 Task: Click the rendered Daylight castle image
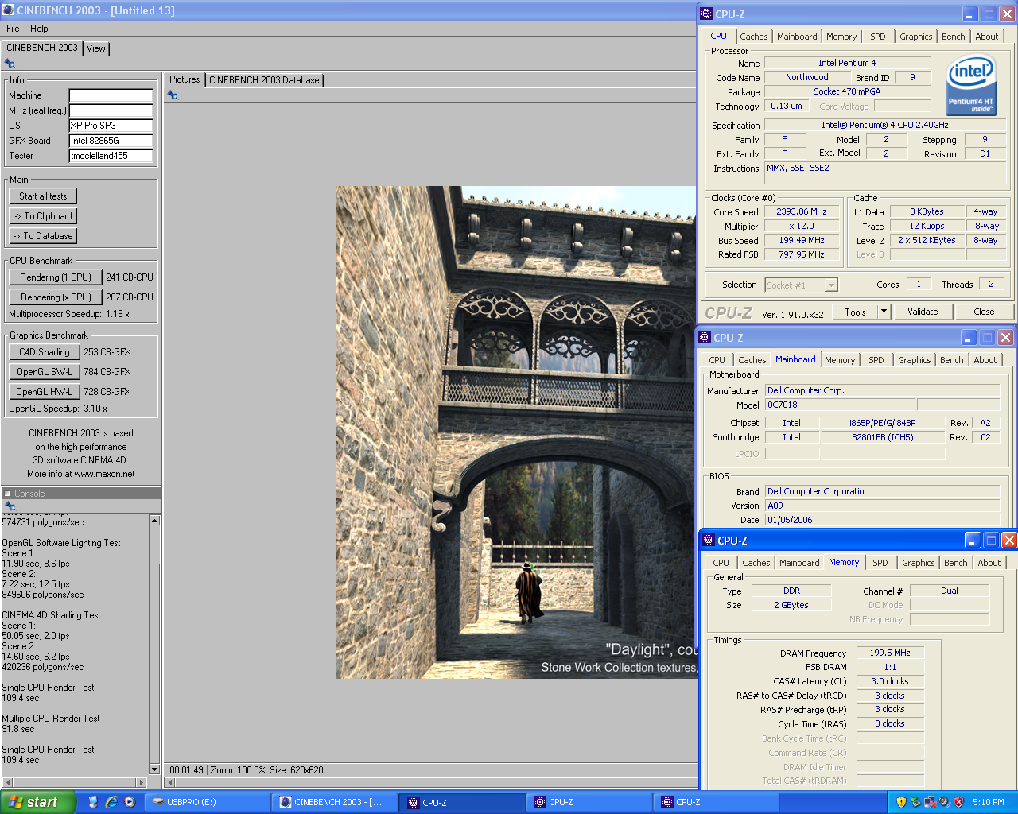516,432
